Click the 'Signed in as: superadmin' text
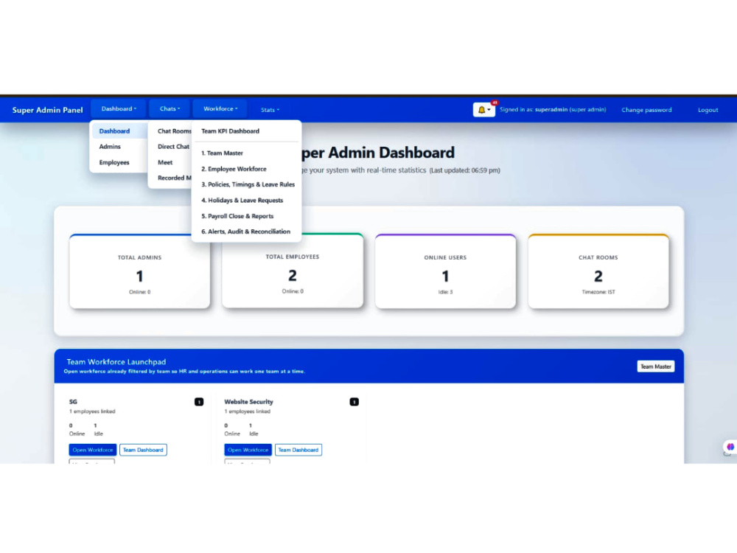Screen dimensions: 737x553 [553, 110]
